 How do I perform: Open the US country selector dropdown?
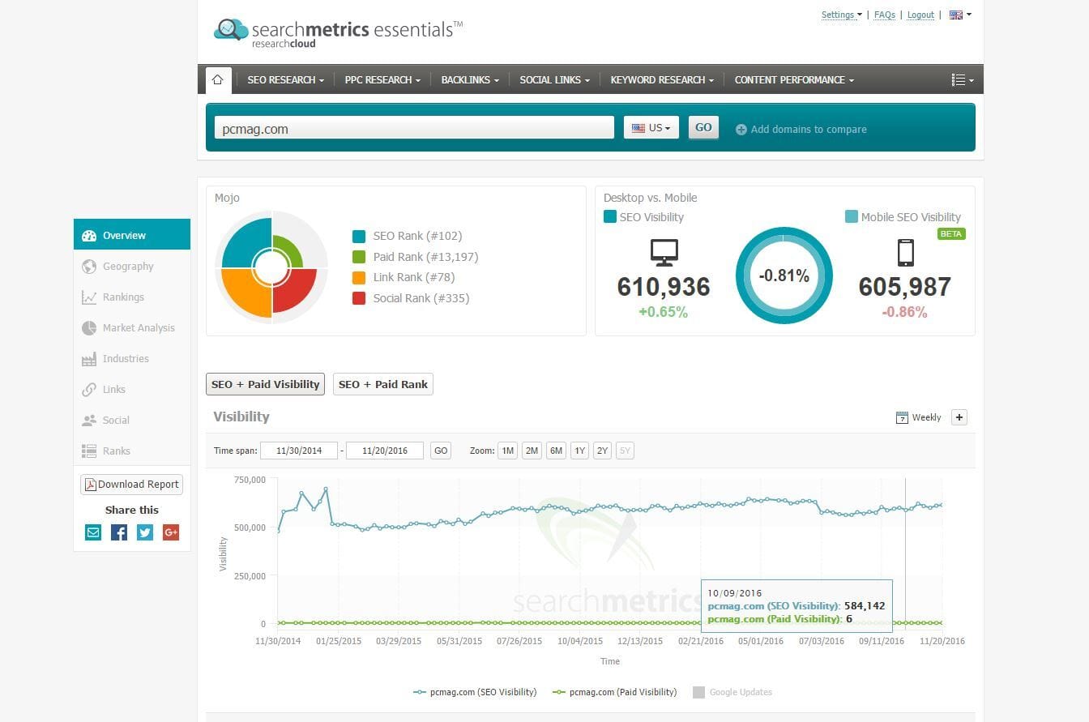651,127
